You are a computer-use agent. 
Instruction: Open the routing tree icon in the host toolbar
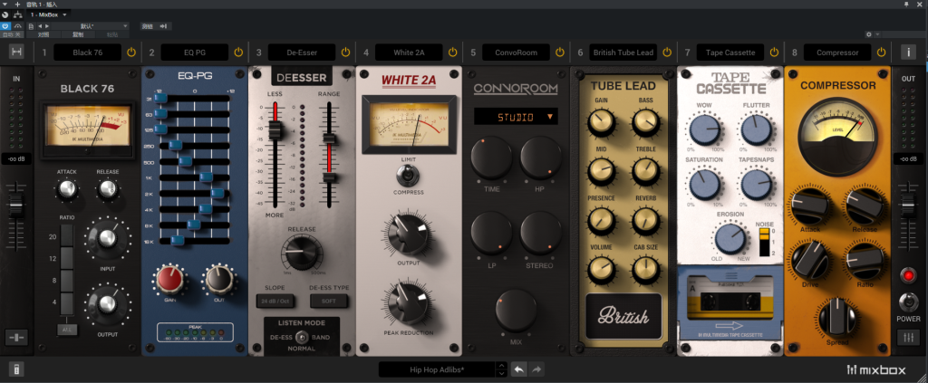[18, 14]
